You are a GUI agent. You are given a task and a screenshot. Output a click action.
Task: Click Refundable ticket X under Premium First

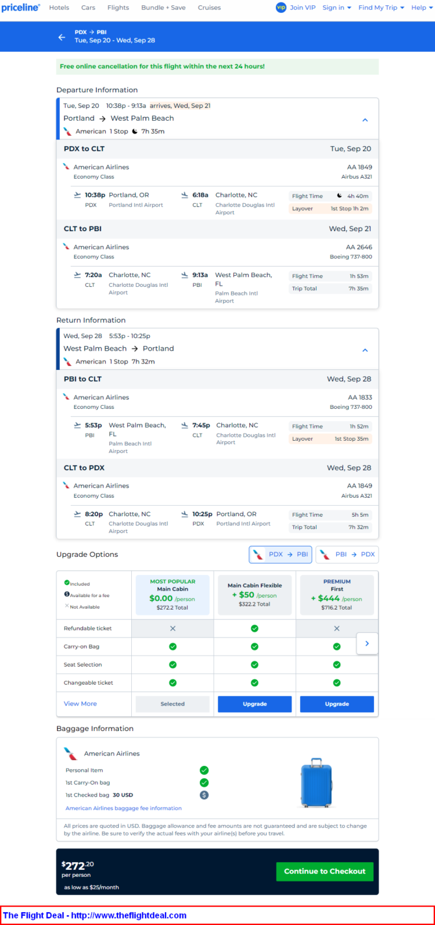pyautogui.click(x=336, y=628)
